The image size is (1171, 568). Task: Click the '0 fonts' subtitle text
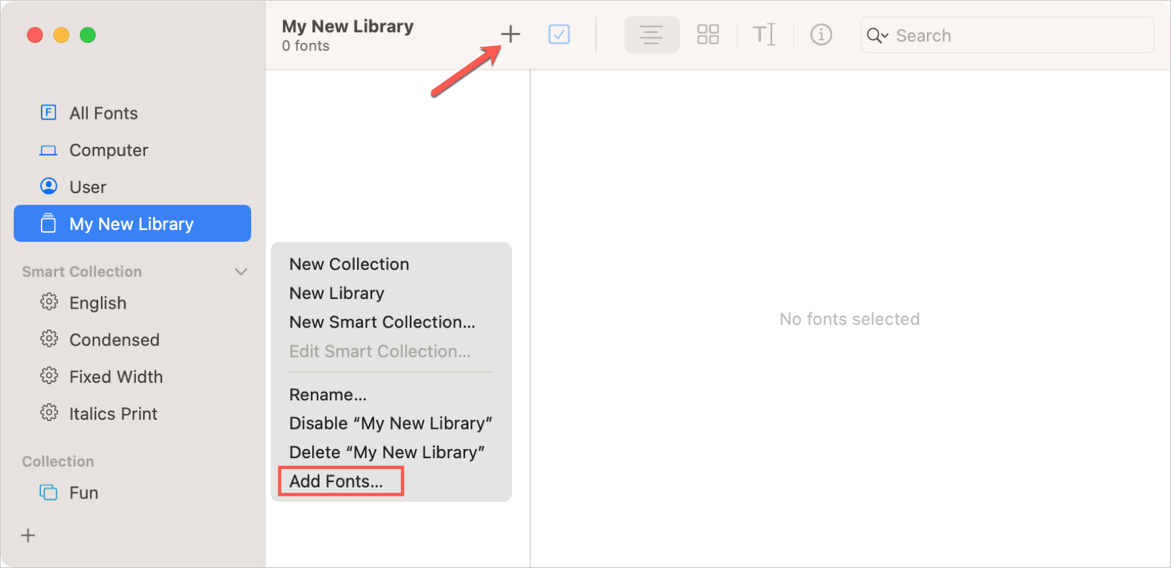306,46
